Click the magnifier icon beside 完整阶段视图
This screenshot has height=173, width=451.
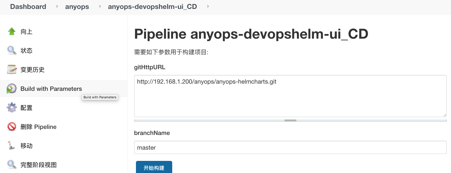click(x=12, y=165)
